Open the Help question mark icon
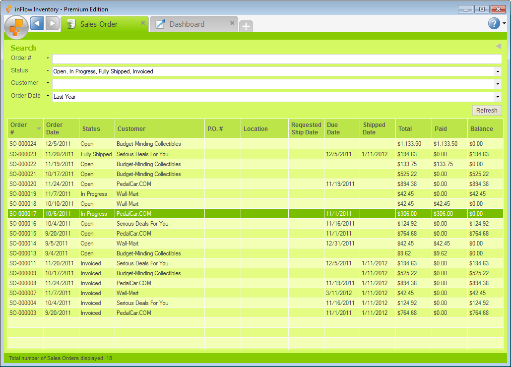This screenshot has height=367, width=511. pos(494,23)
